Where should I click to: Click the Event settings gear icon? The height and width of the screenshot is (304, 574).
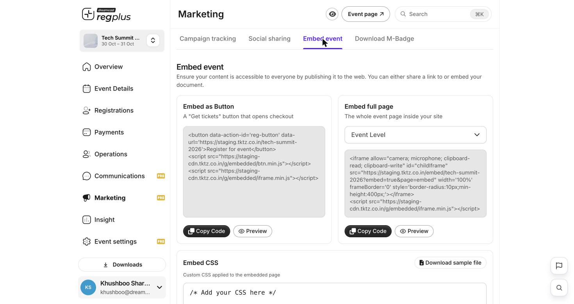pyautogui.click(x=87, y=242)
